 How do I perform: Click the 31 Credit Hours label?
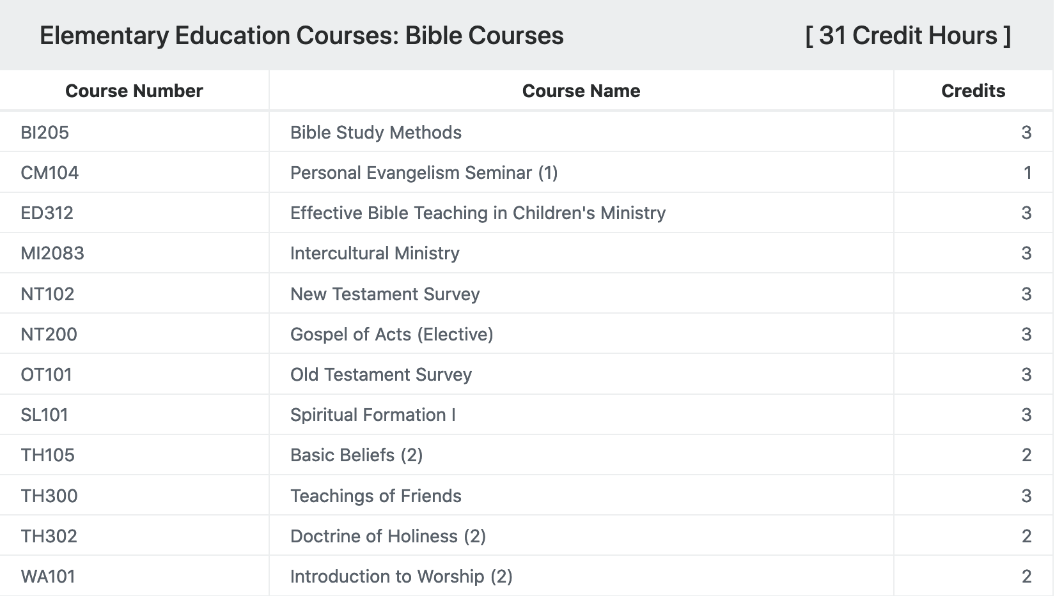(x=908, y=35)
